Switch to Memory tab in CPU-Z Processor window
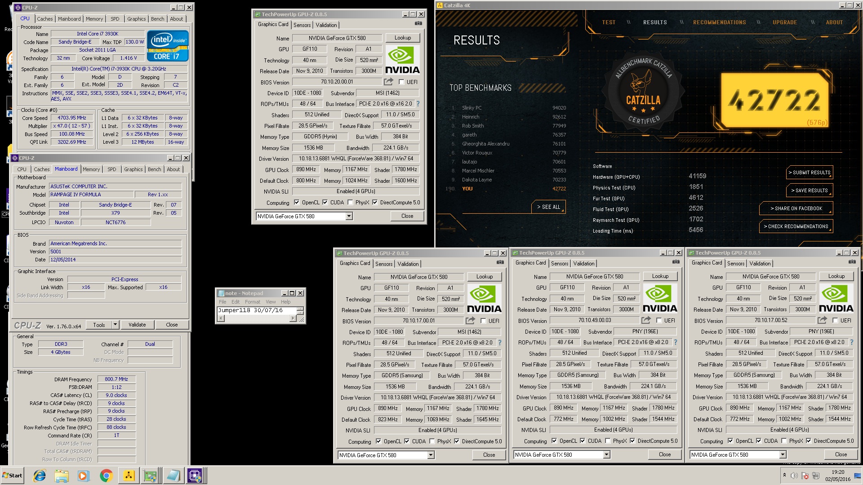863x485 pixels. tap(94, 19)
